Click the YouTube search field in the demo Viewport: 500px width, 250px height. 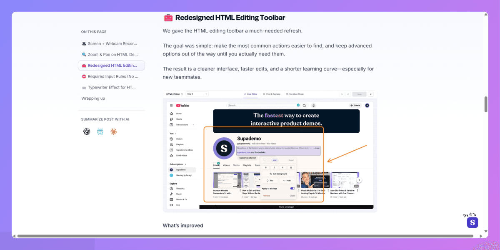(x=264, y=106)
